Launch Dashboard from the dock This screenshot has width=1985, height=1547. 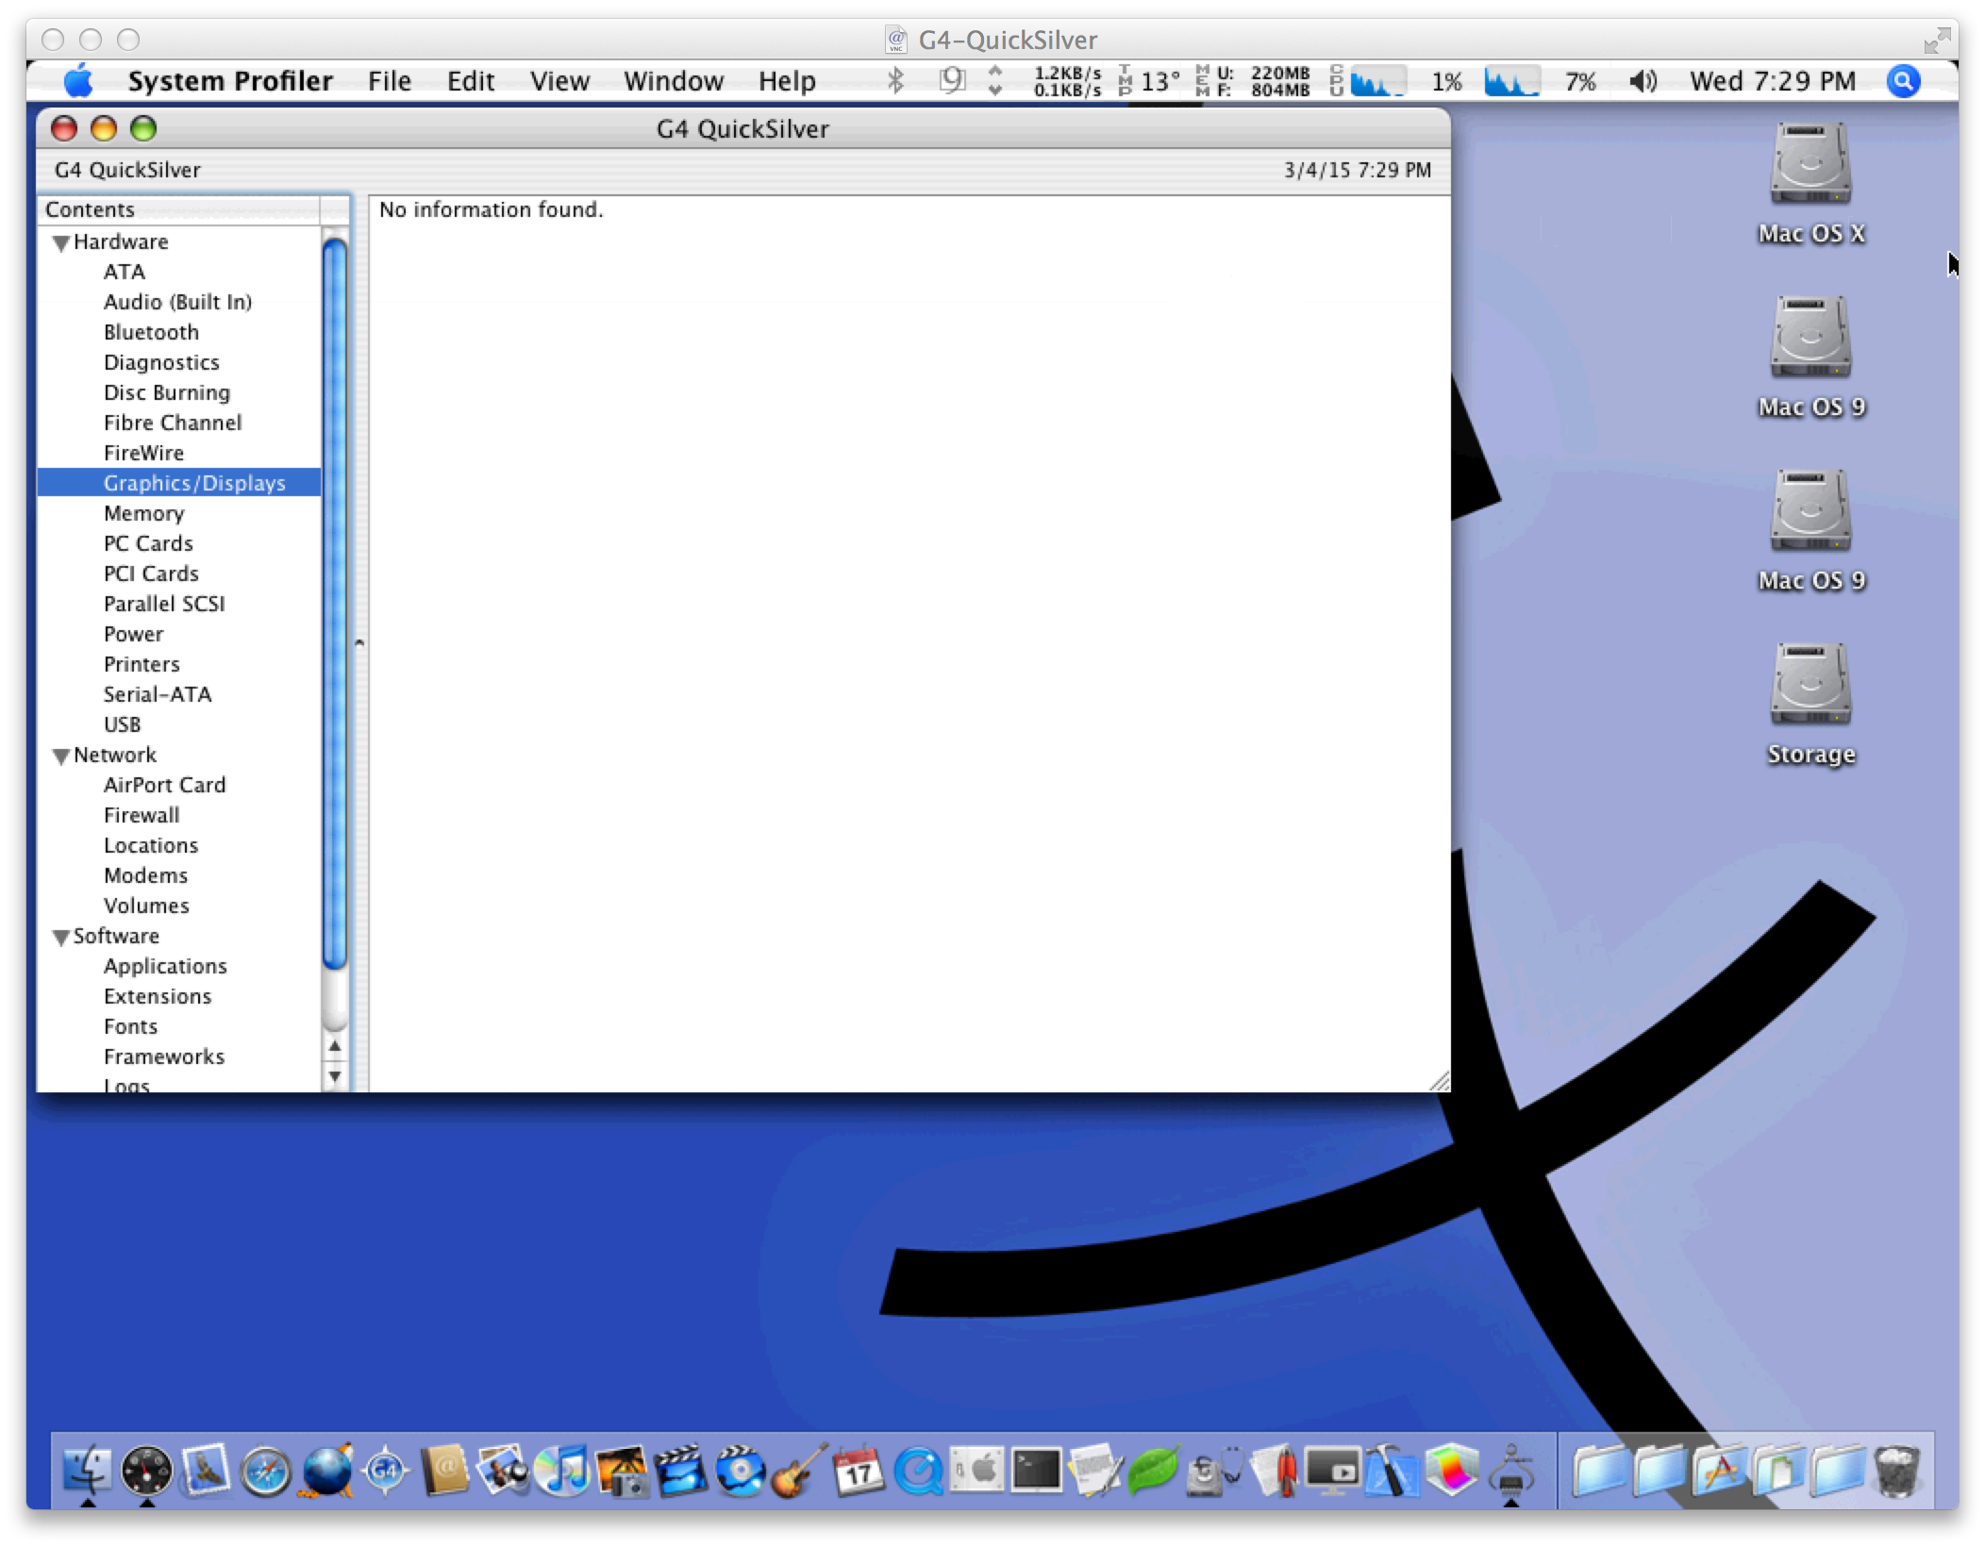click(x=147, y=1470)
